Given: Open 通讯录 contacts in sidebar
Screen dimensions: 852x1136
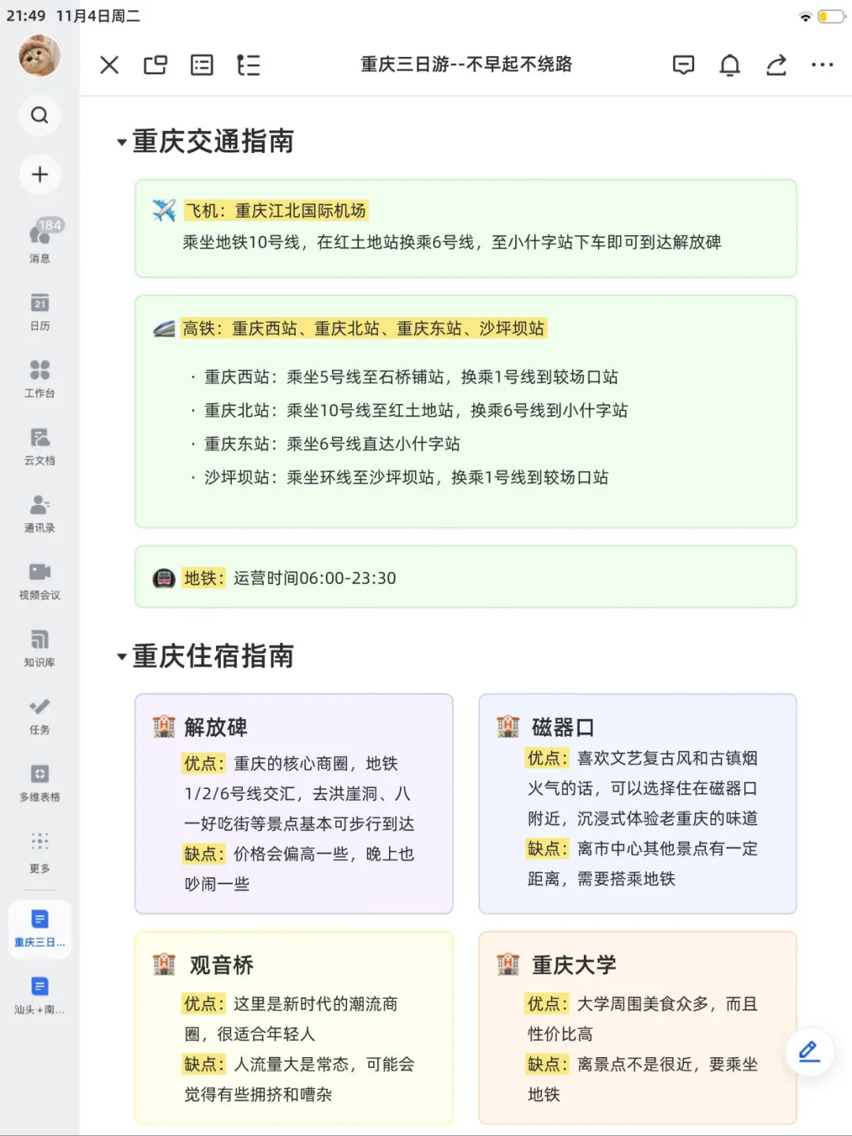Looking at the screenshot, I should click(x=39, y=513).
